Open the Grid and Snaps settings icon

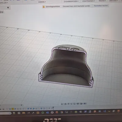click(x=81, y=104)
